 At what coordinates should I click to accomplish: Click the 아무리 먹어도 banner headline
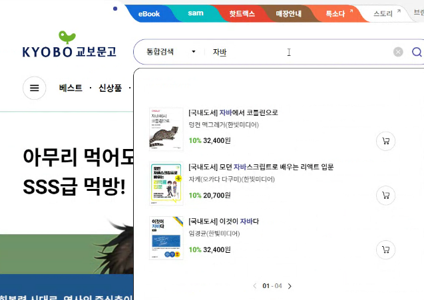[x=79, y=157]
